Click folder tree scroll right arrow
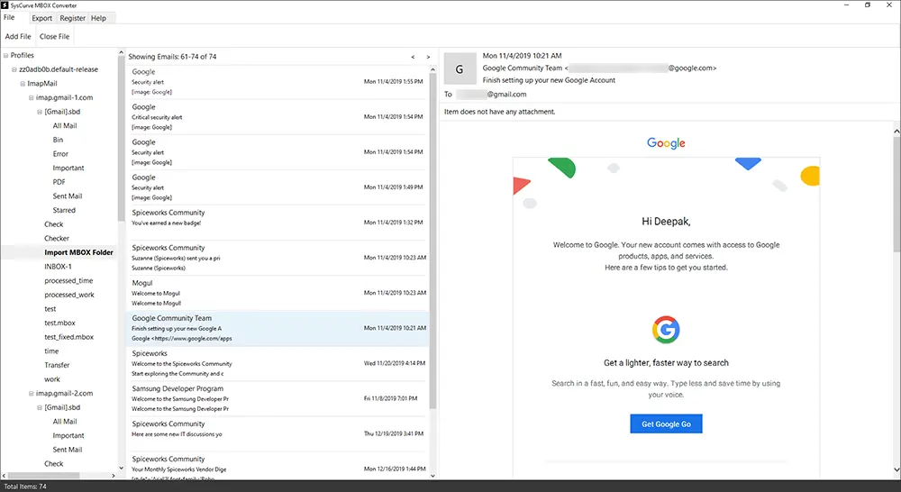Screen dimensions: 901x492 pos(114,476)
